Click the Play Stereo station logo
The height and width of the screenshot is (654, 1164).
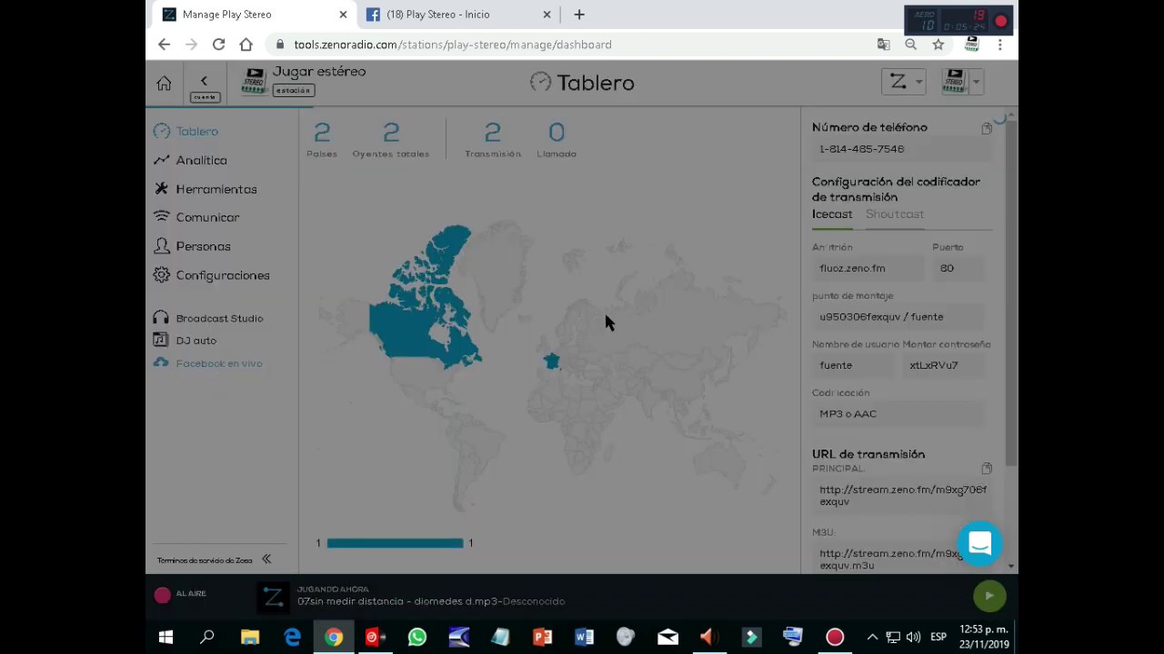click(254, 81)
